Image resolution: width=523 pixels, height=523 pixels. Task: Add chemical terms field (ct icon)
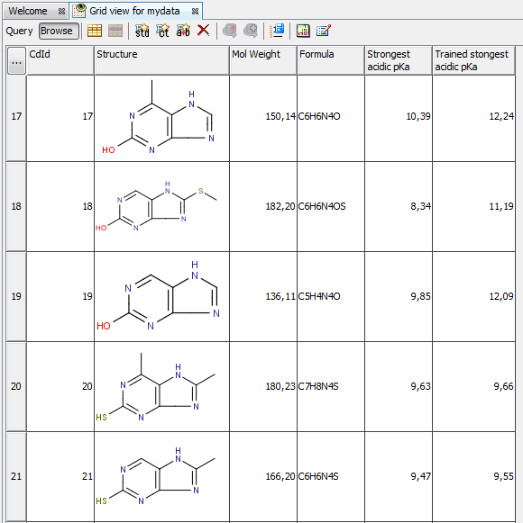[163, 31]
